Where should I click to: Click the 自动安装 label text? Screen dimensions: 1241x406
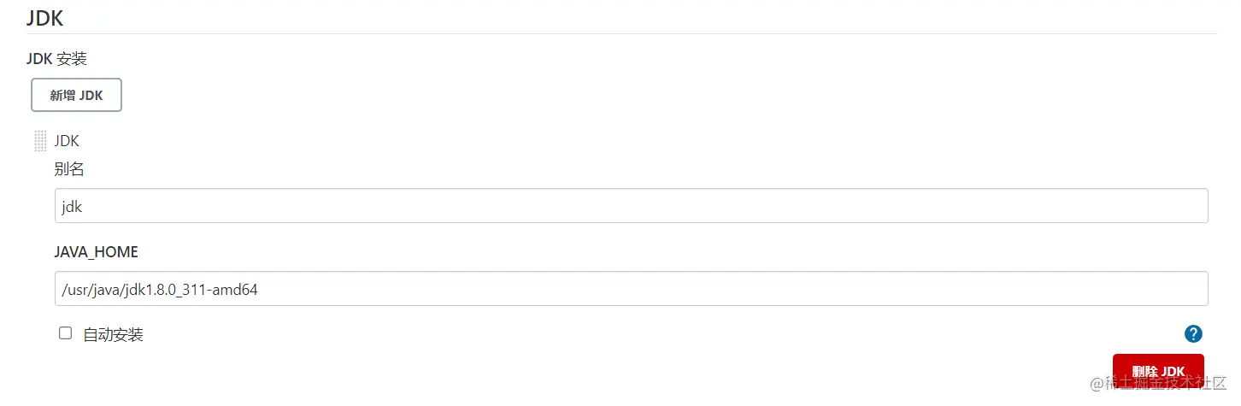[113, 335]
